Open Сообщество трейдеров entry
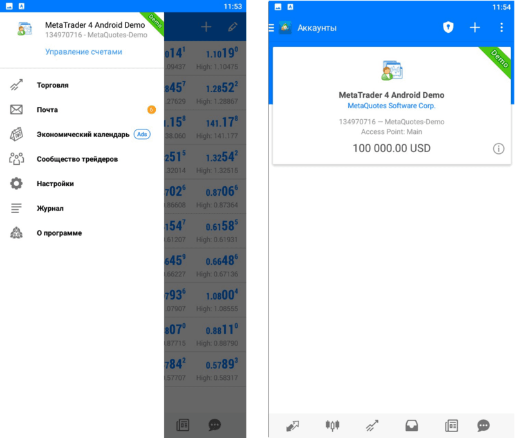The width and height of the screenshot is (515, 438). pyautogui.click(x=82, y=159)
